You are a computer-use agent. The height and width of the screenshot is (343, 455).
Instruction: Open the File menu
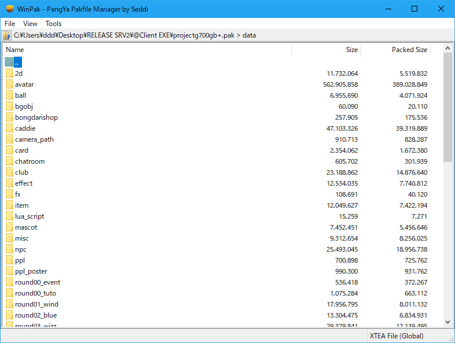[10, 24]
